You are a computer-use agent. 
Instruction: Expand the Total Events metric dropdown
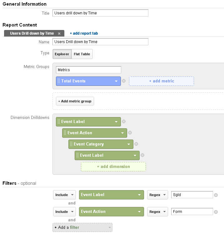[116, 81]
